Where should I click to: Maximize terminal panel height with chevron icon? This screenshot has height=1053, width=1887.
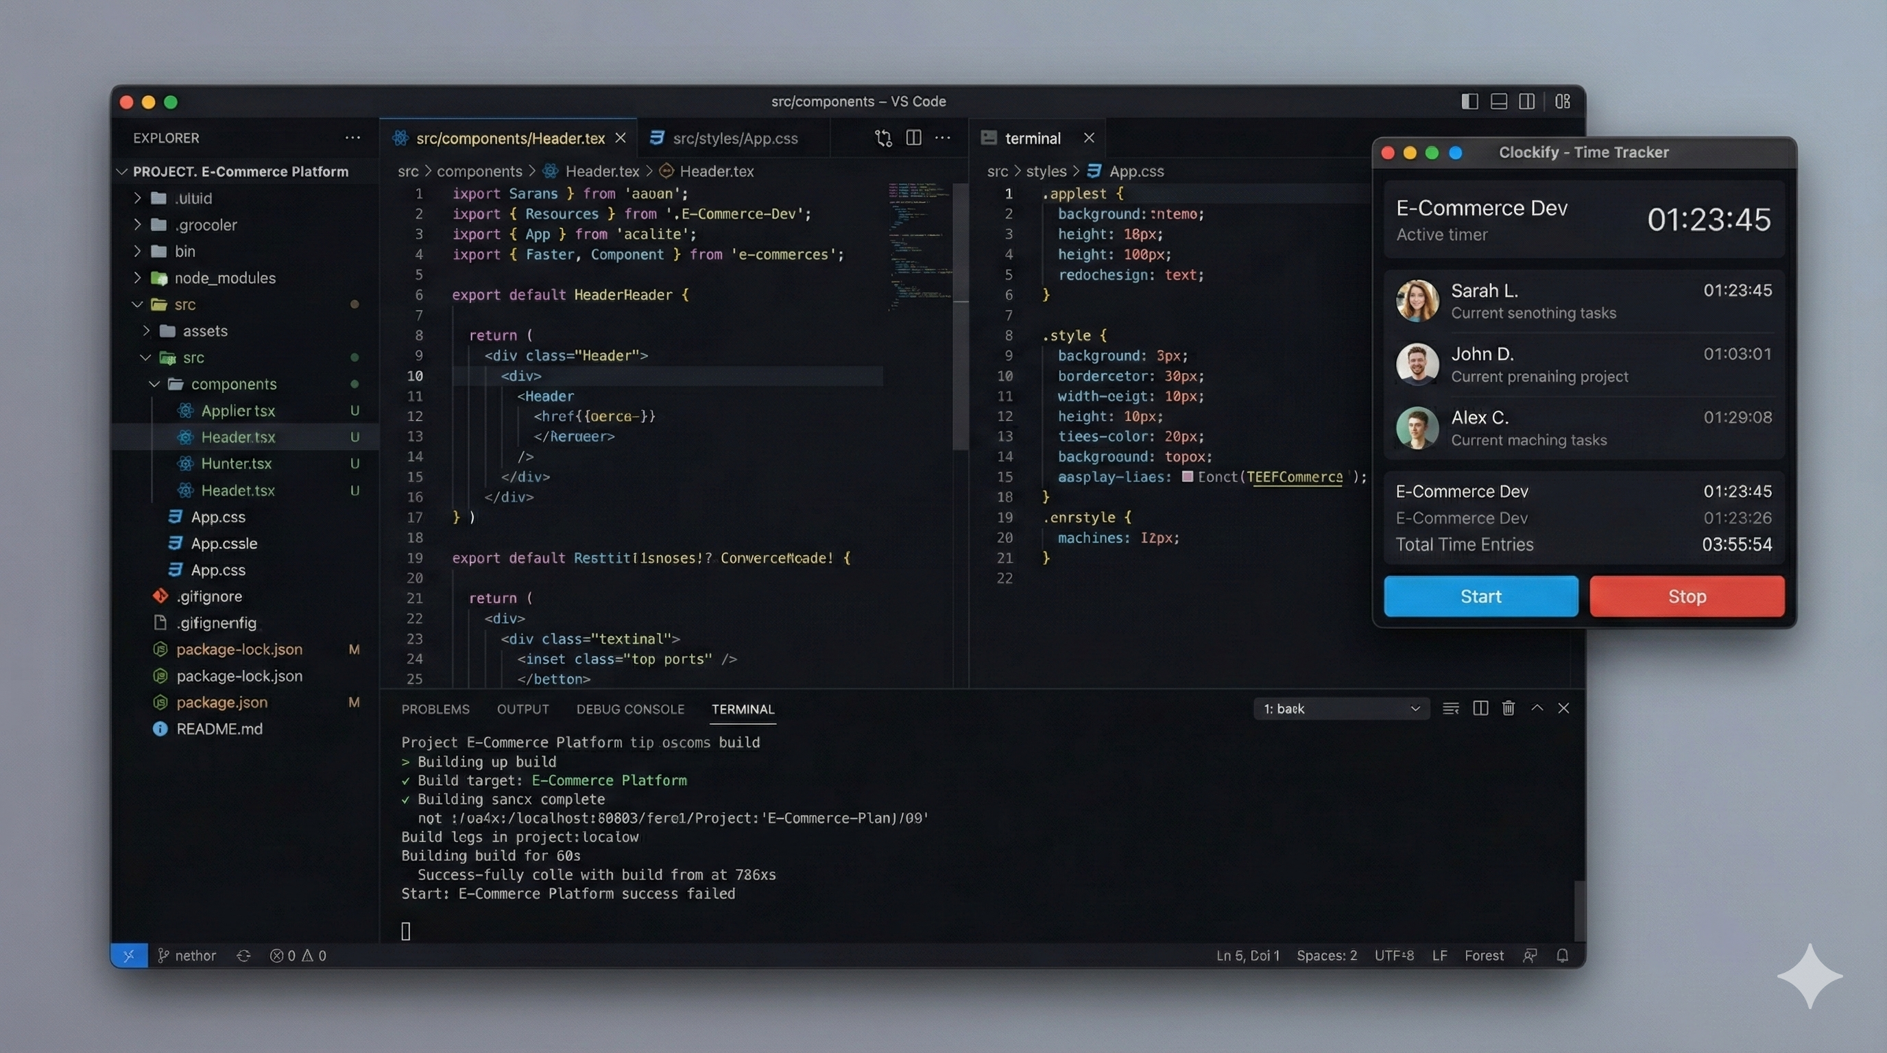(x=1537, y=708)
